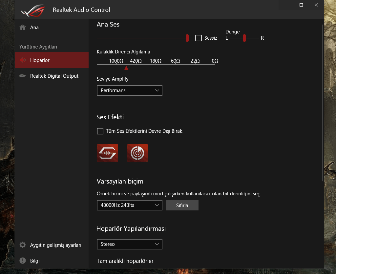This screenshot has width=378, height=274.
Task: Open the surround sound effect settings
Action: point(137,153)
